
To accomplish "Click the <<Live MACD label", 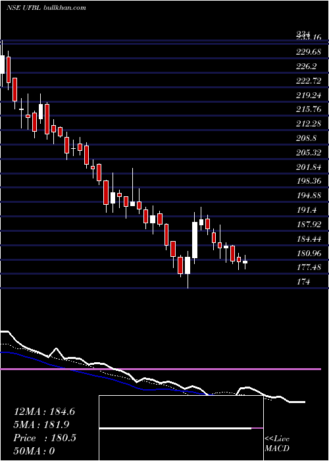I will click(x=277, y=443).
